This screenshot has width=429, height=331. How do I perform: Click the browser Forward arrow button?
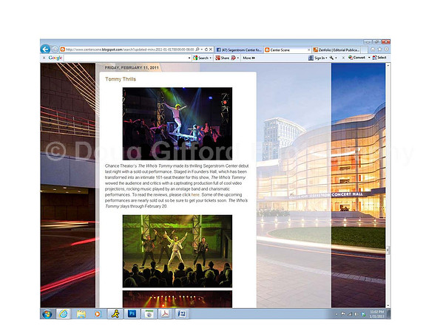tap(55, 50)
